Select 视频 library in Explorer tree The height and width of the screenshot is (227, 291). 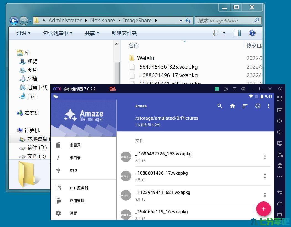coord(28,61)
